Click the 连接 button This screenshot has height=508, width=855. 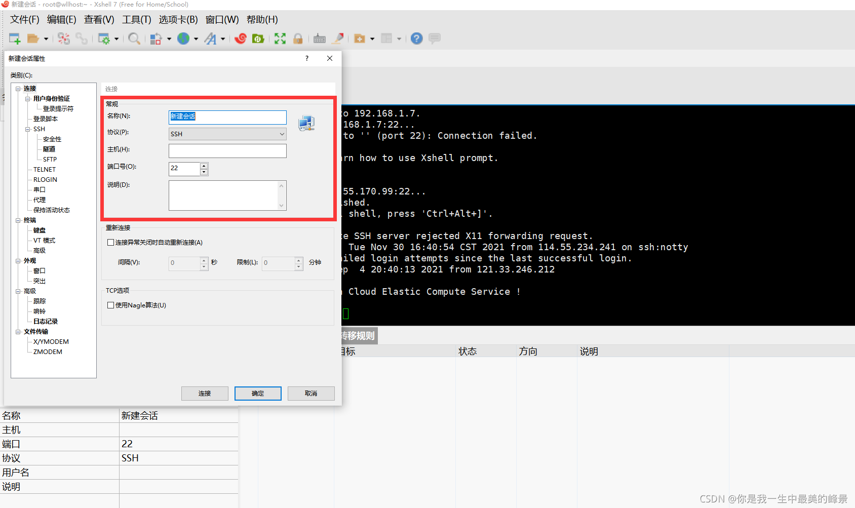(205, 394)
